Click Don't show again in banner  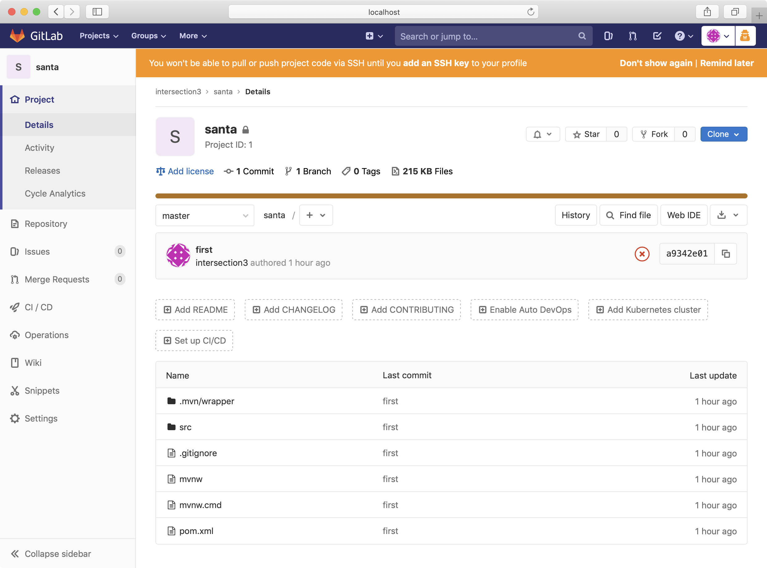click(x=656, y=63)
